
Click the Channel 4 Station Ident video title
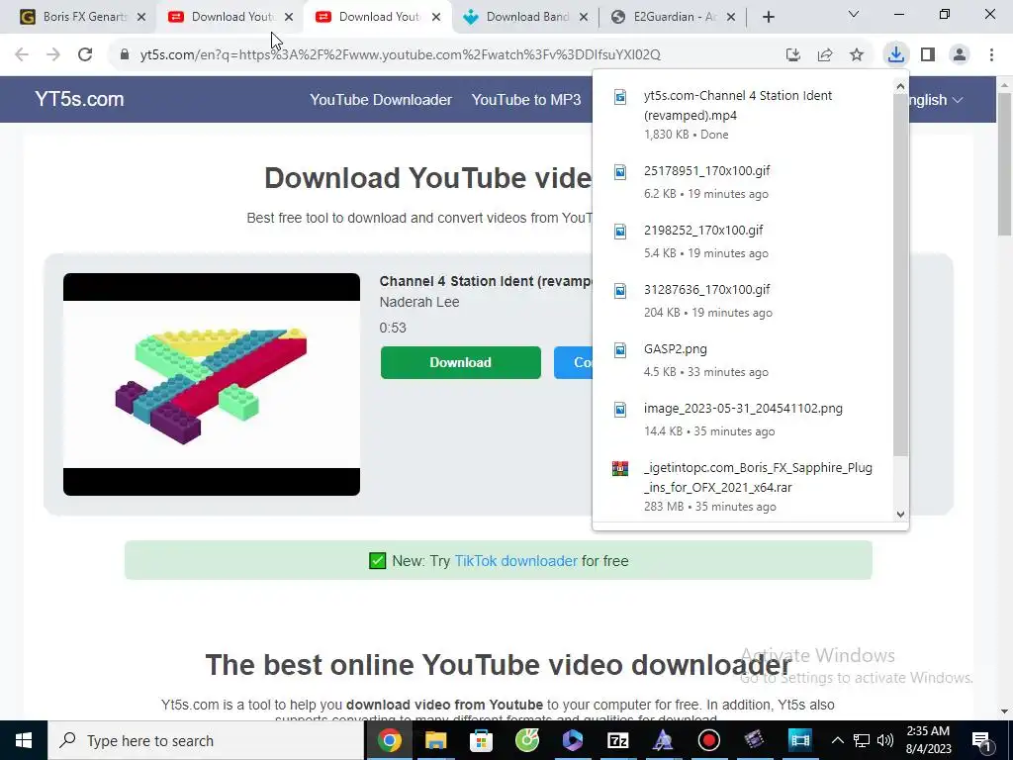click(x=486, y=281)
